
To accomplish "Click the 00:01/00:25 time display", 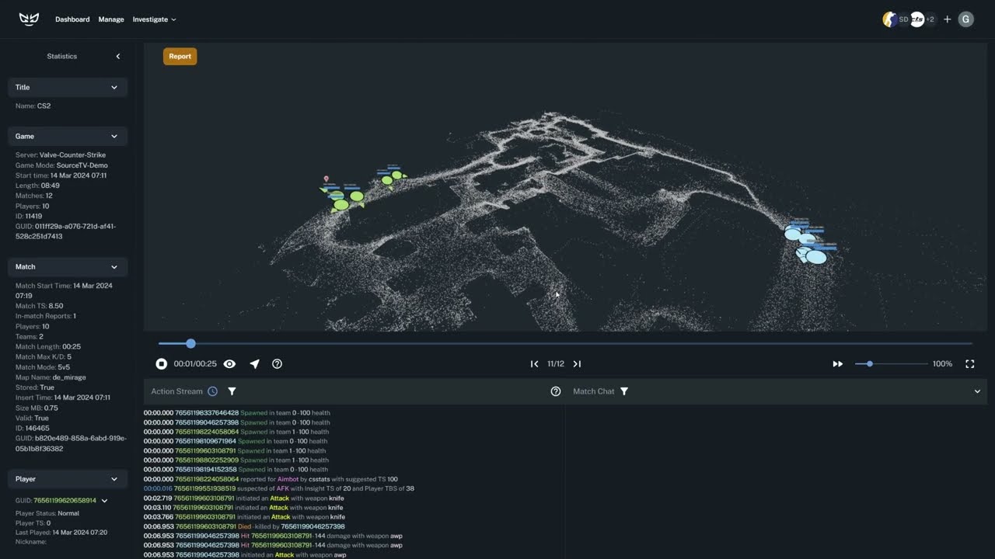I will point(195,363).
